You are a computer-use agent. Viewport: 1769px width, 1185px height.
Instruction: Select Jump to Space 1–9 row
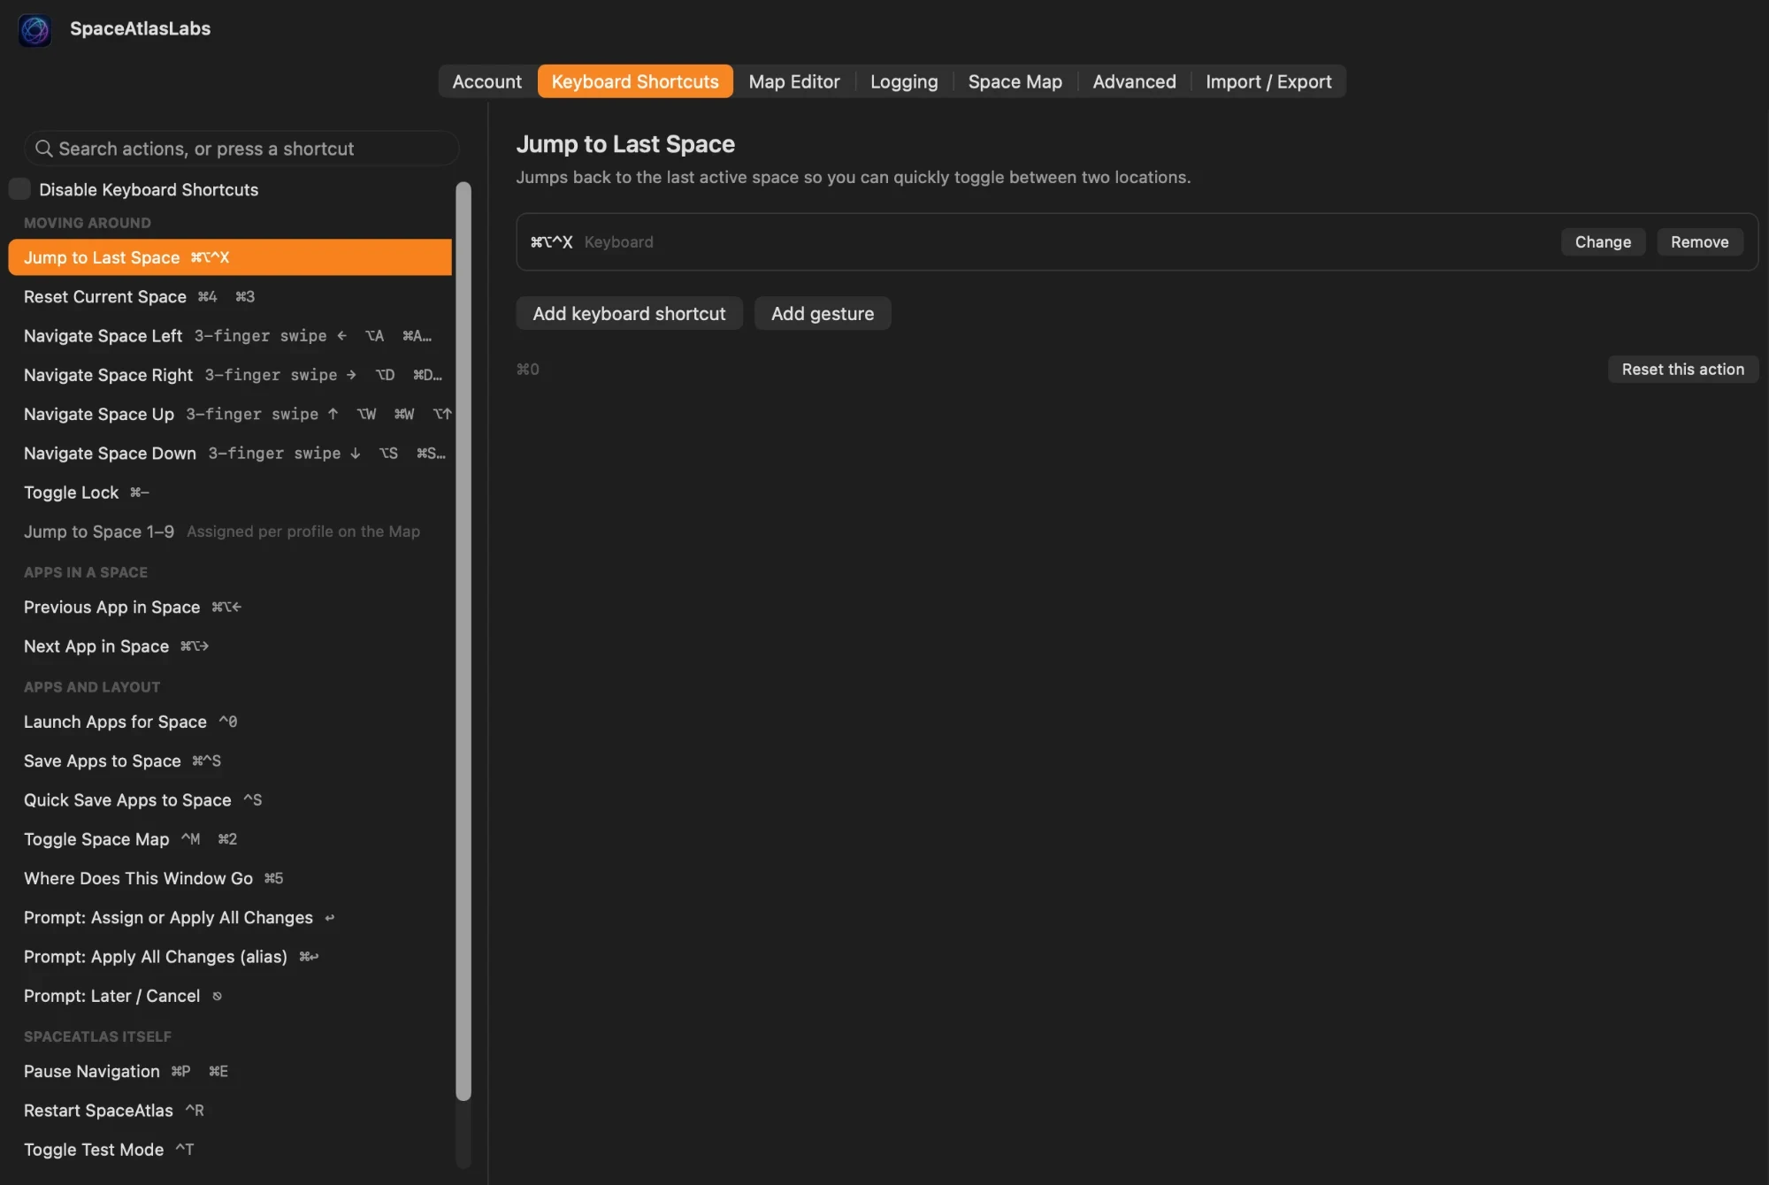[230, 531]
